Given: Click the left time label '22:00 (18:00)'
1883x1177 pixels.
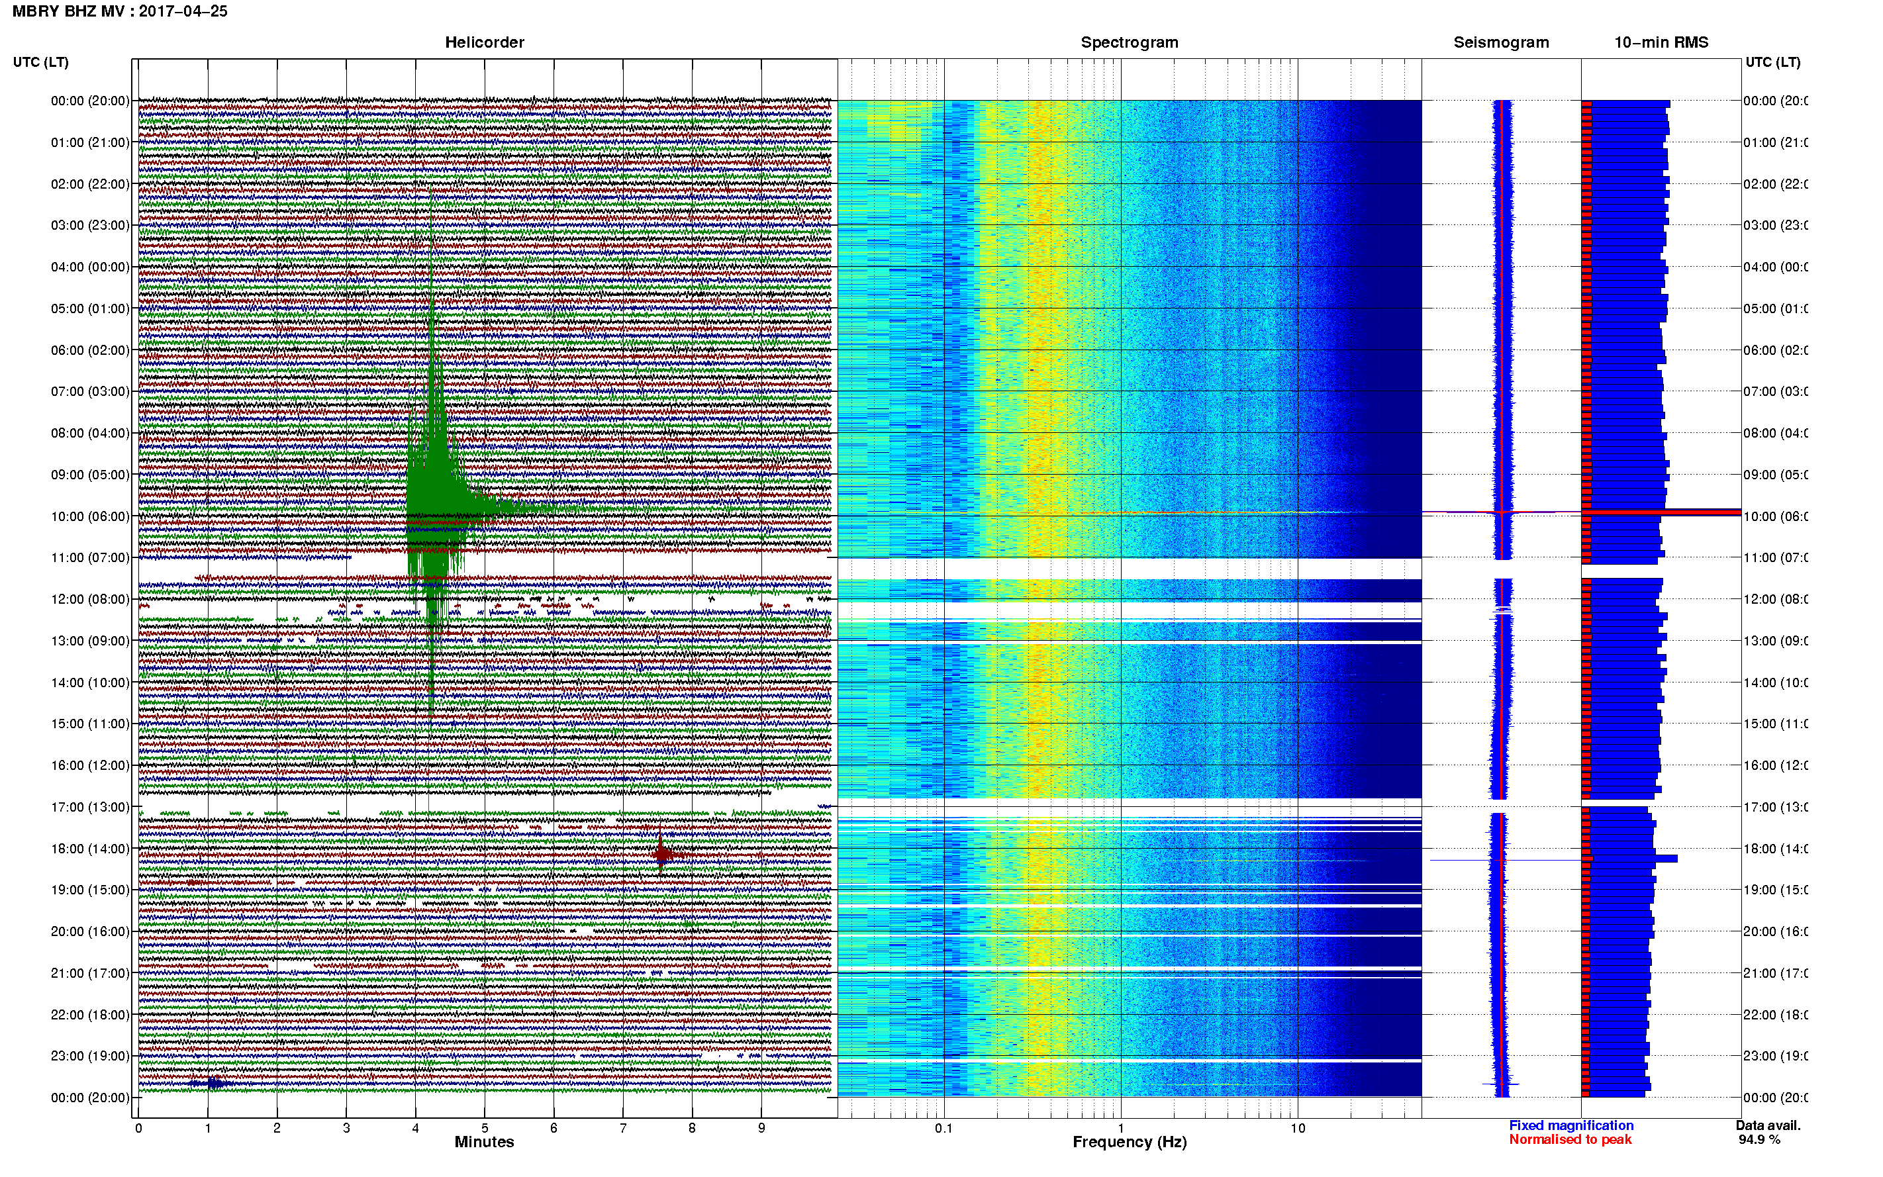Looking at the screenshot, I should click(x=90, y=1014).
